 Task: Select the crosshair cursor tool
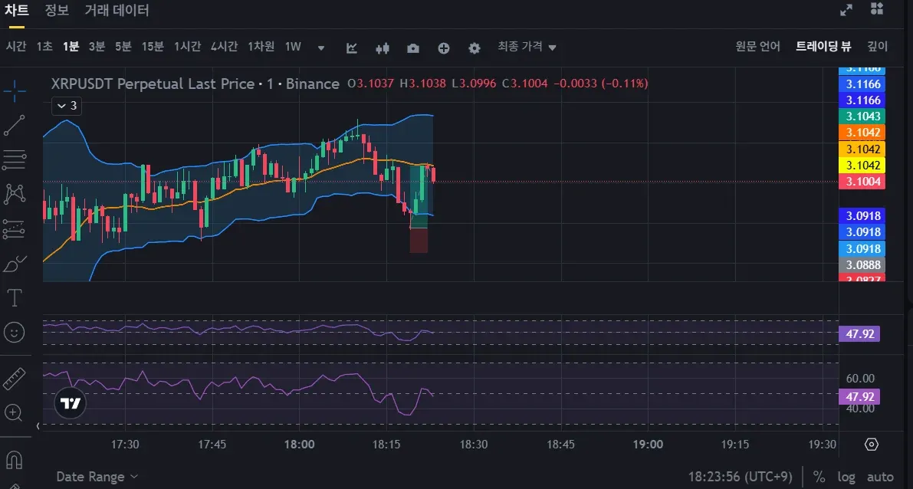click(15, 90)
